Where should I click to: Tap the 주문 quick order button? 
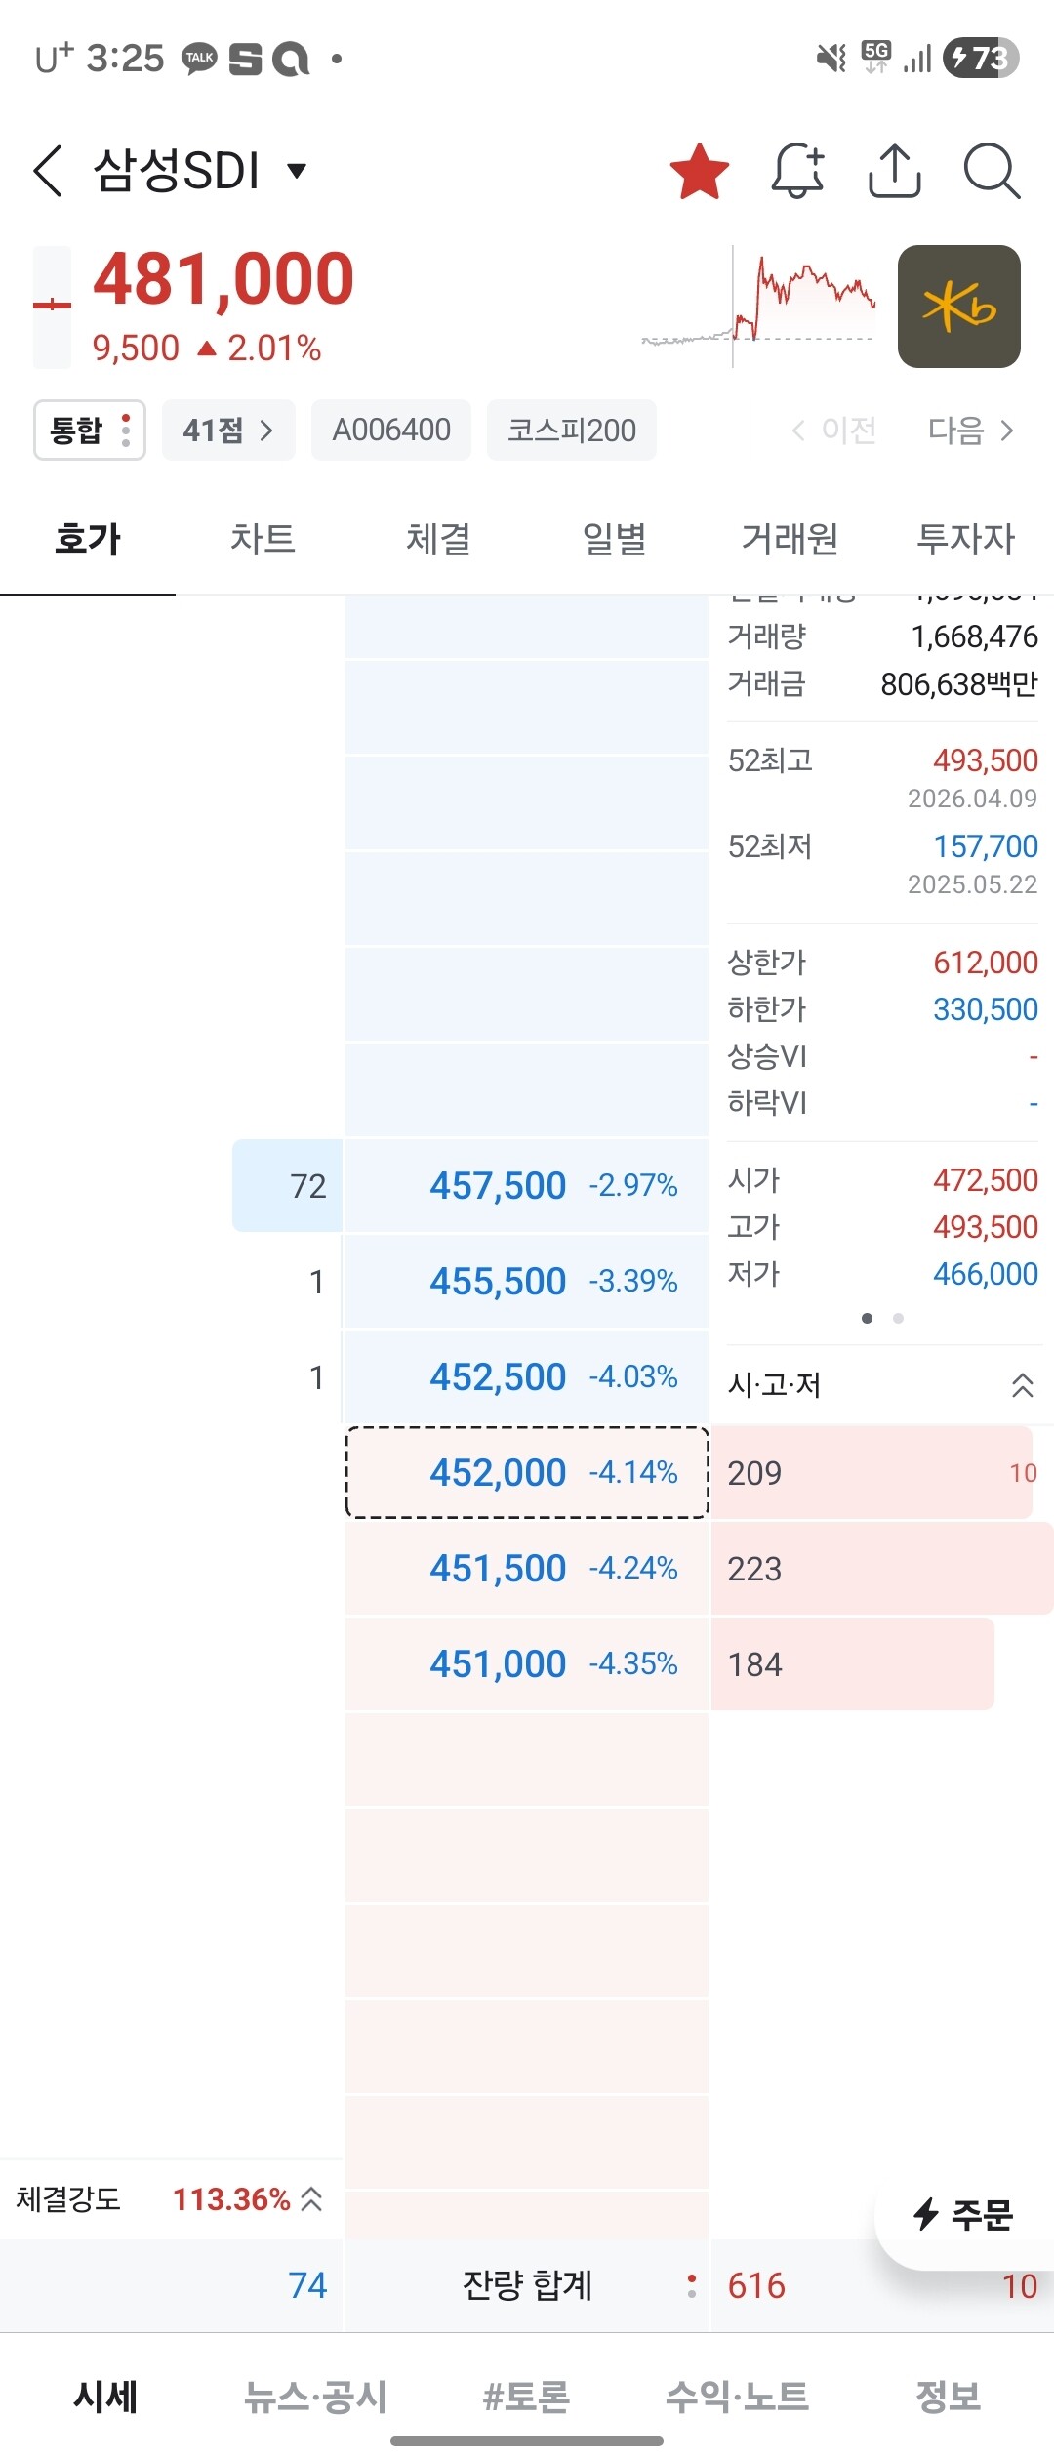click(963, 2214)
